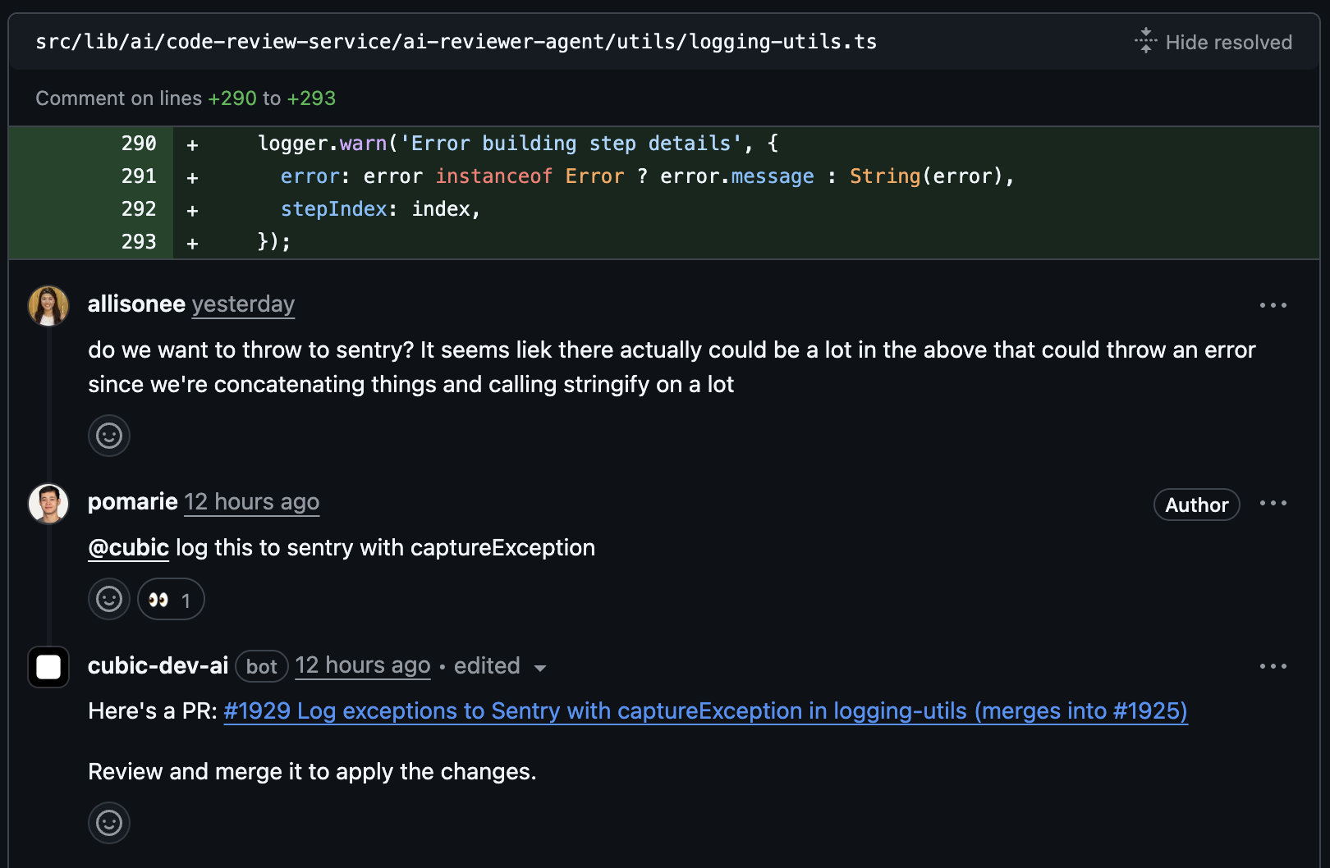Add emoji reaction to allisonee's comment
This screenshot has height=868, width=1330.
[x=109, y=436]
